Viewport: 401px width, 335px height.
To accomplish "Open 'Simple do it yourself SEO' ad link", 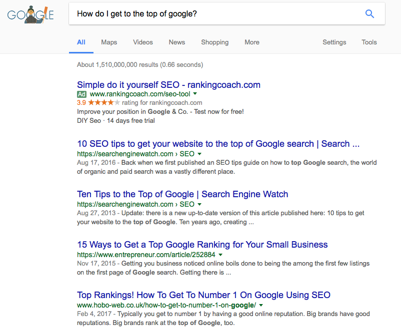I will pyautogui.click(x=169, y=85).
